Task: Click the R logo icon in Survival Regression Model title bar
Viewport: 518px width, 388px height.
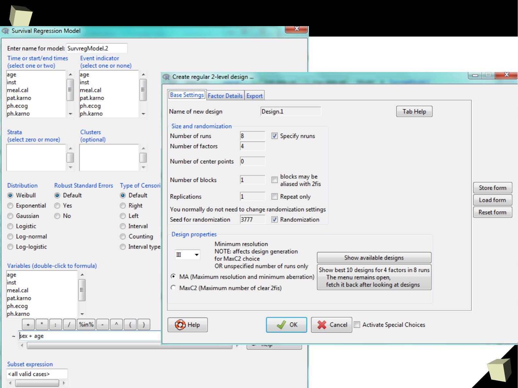Action: (6, 31)
